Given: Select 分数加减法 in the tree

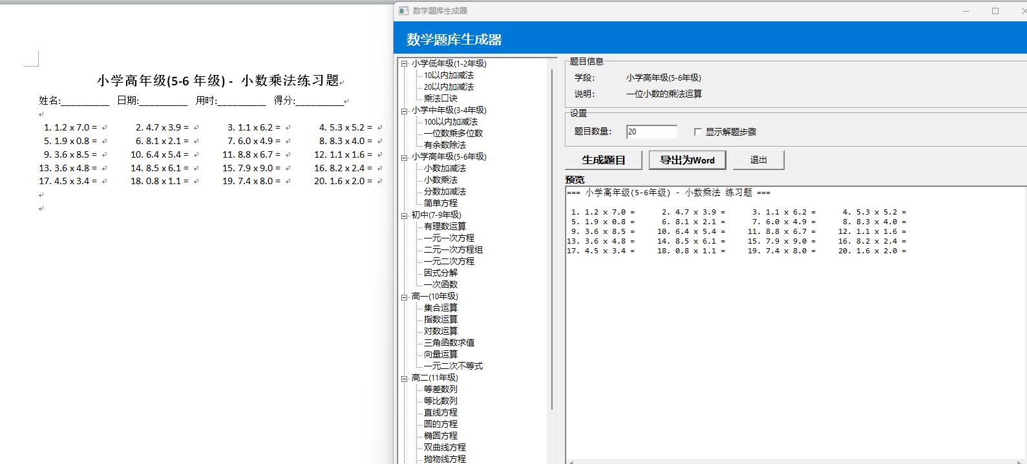Looking at the screenshot, I should [x=445, y=192].
